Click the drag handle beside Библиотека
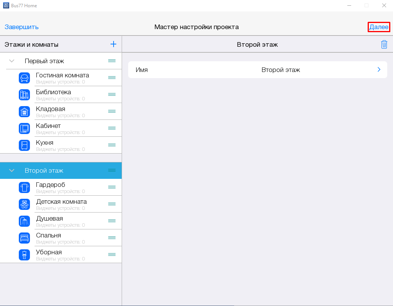The image size is (393, 306). 112,95
